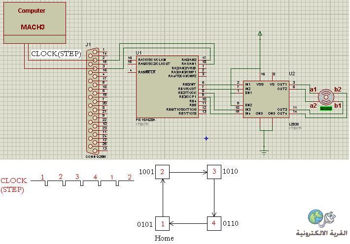Select the U1 PIC16F628A chip body
The image size is (350, 244).
click(x=167, y=87)
